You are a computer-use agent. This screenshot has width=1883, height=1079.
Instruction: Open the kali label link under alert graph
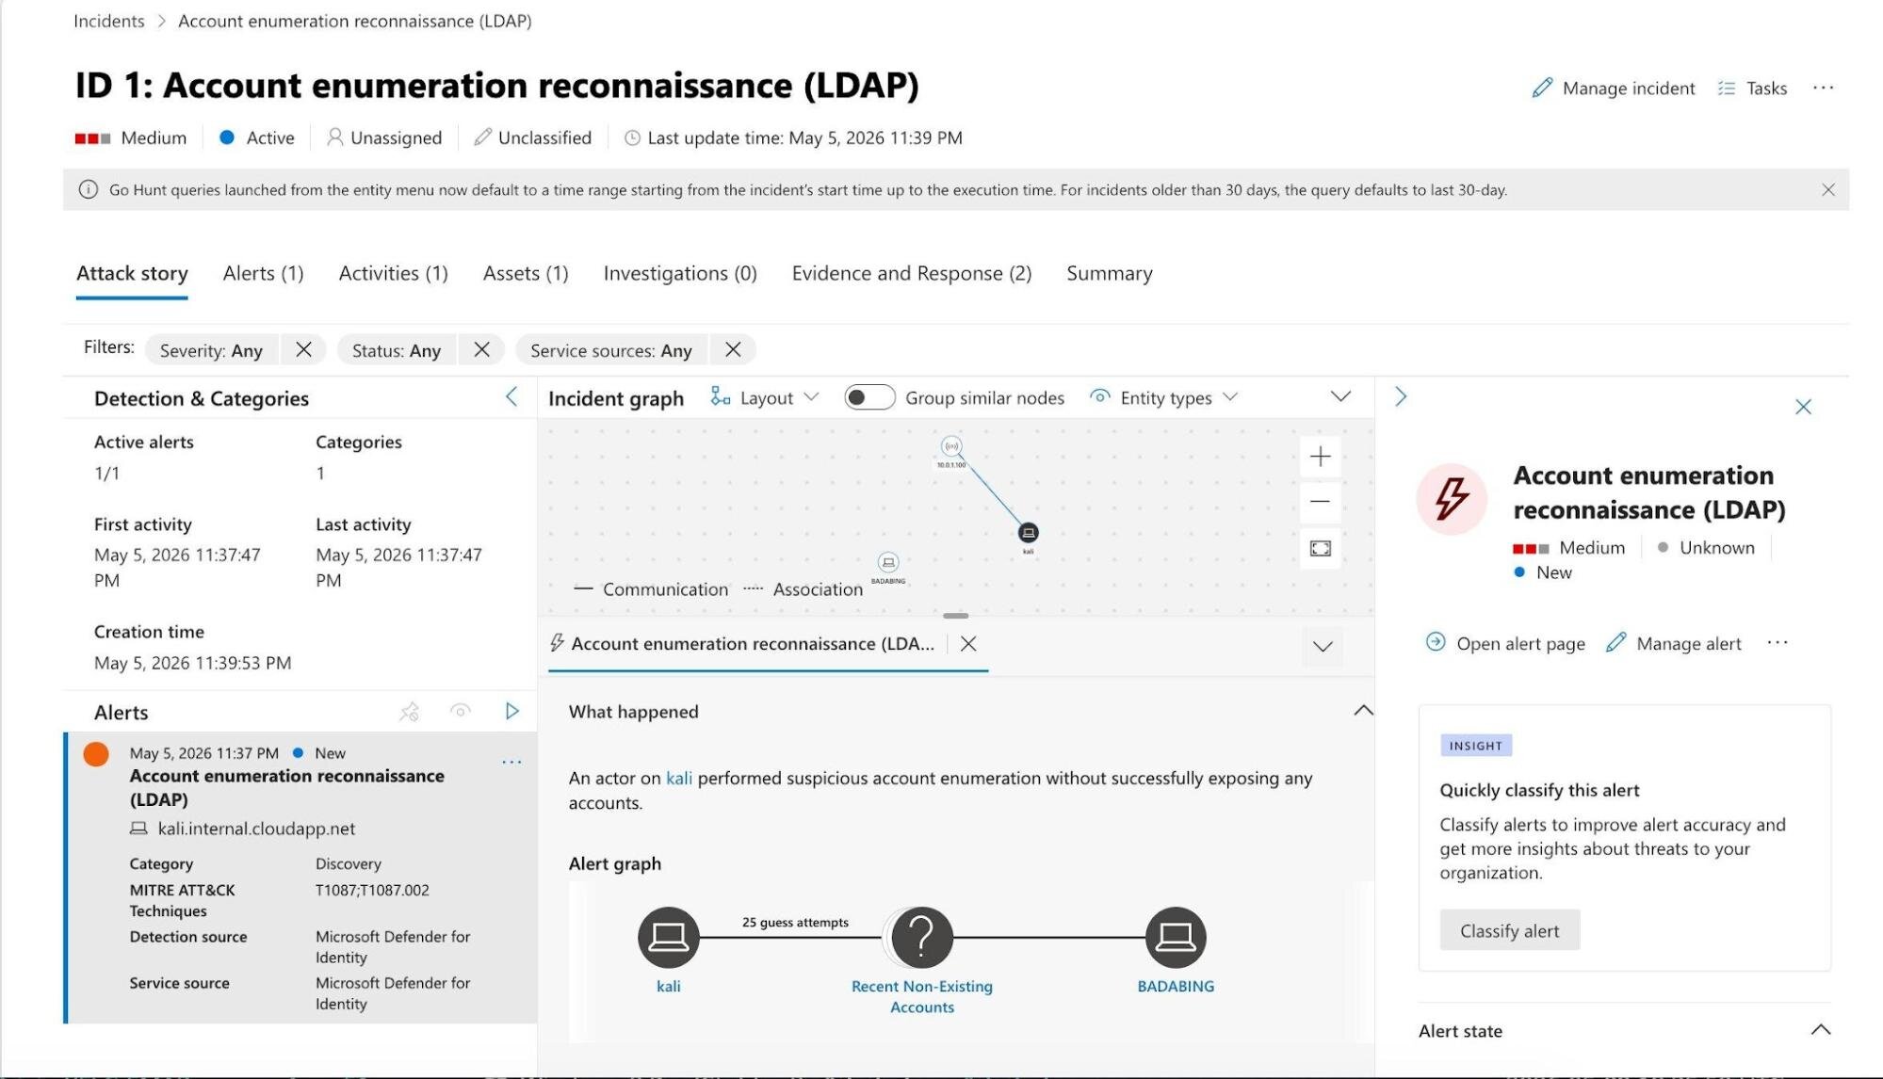pos(668,986)
